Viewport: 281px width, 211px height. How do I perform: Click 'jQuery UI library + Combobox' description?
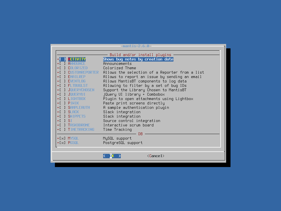[x=134, y=95]
